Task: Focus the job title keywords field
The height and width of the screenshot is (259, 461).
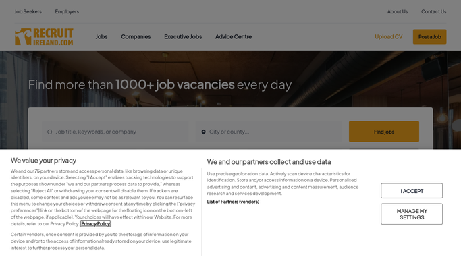Action: tap(115, 132)
